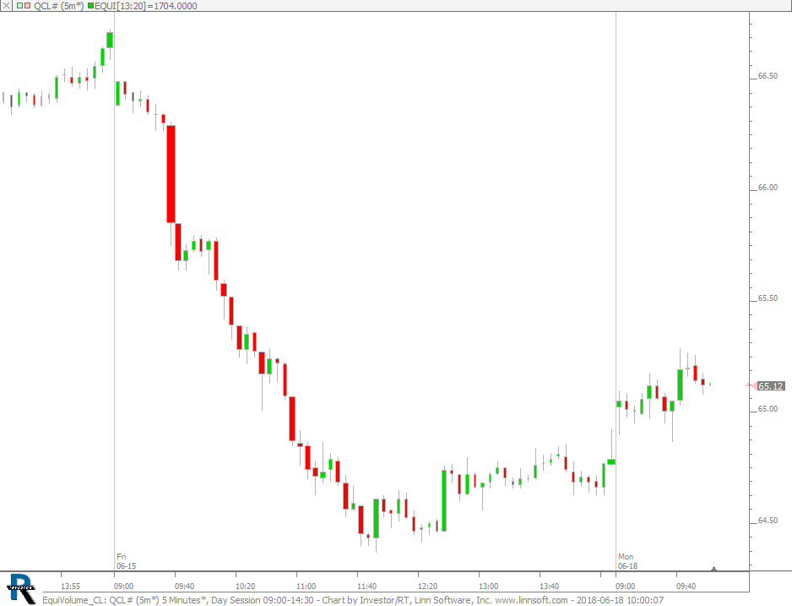
Task: Click the 13:00 time axis label
Action: click(488, 587)
